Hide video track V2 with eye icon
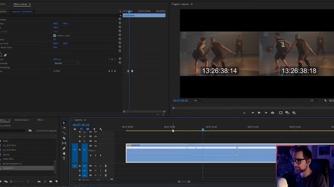This screenshot has width=334, height=187. [x=96, y=141]
